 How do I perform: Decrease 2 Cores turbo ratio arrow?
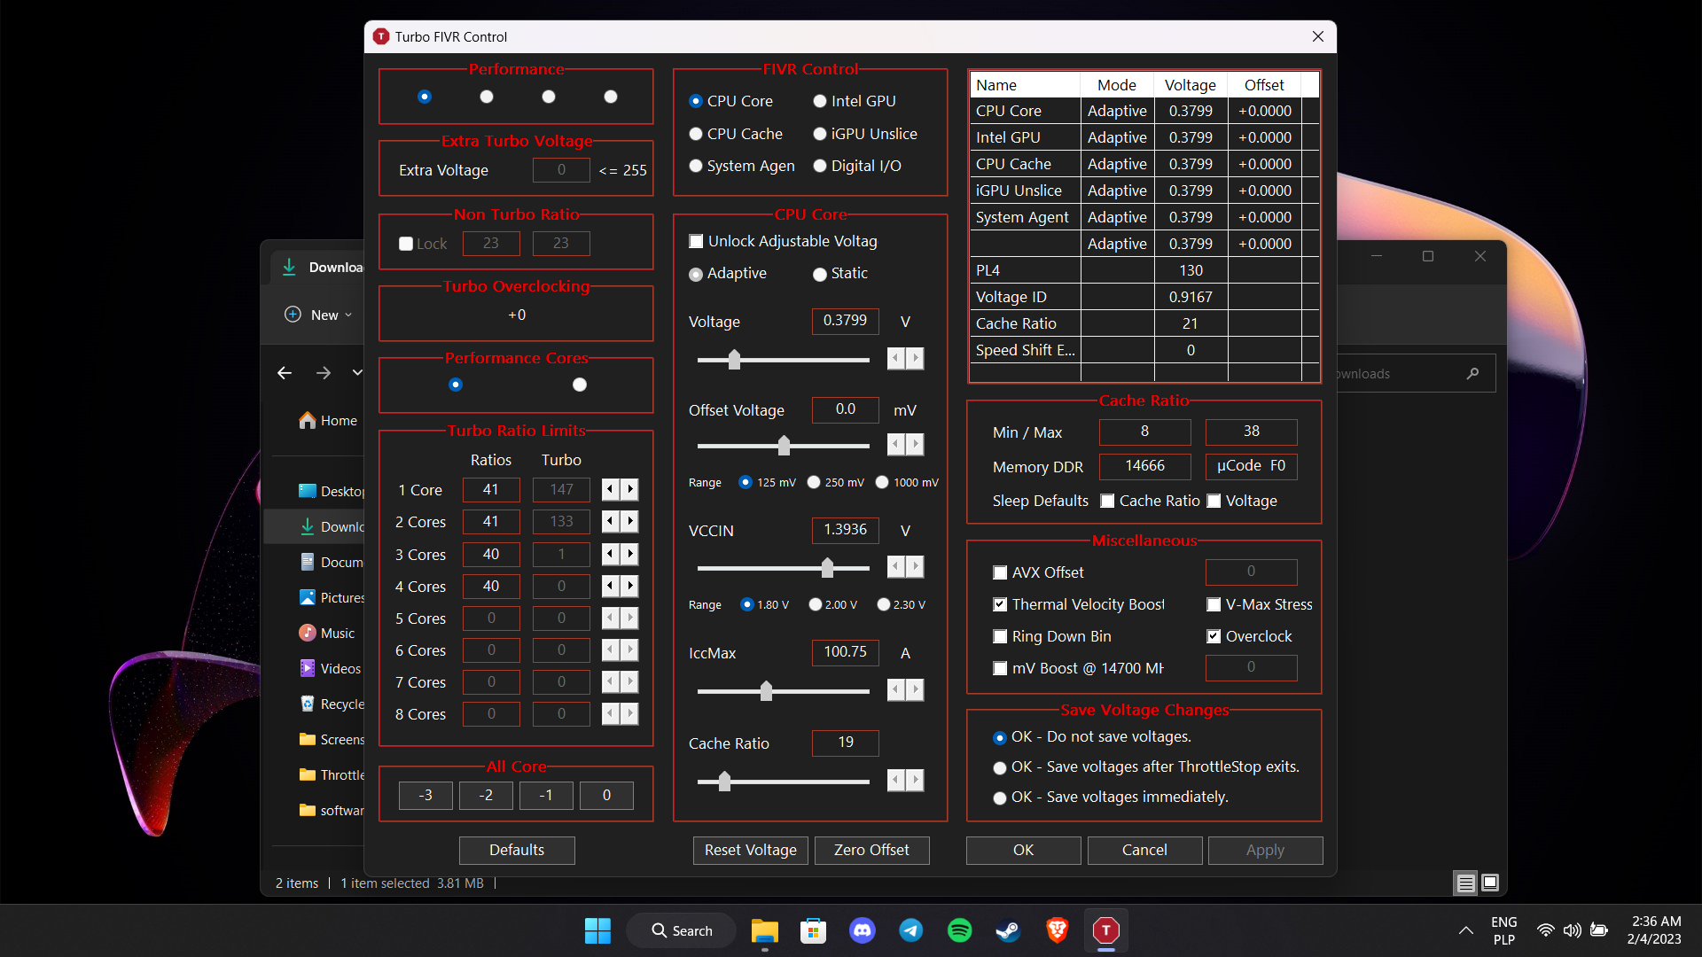(611, 521)
